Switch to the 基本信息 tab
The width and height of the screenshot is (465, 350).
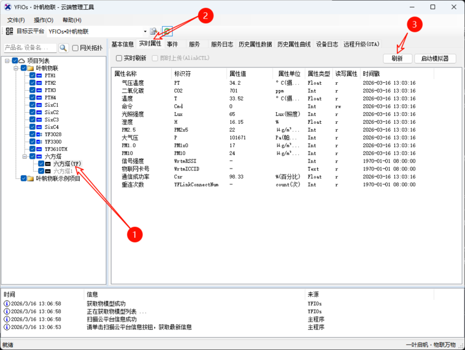coord(123,44)
